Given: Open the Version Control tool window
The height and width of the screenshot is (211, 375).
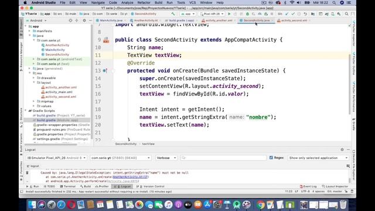Looking at the screenshot, I should [x=150, y=186].
